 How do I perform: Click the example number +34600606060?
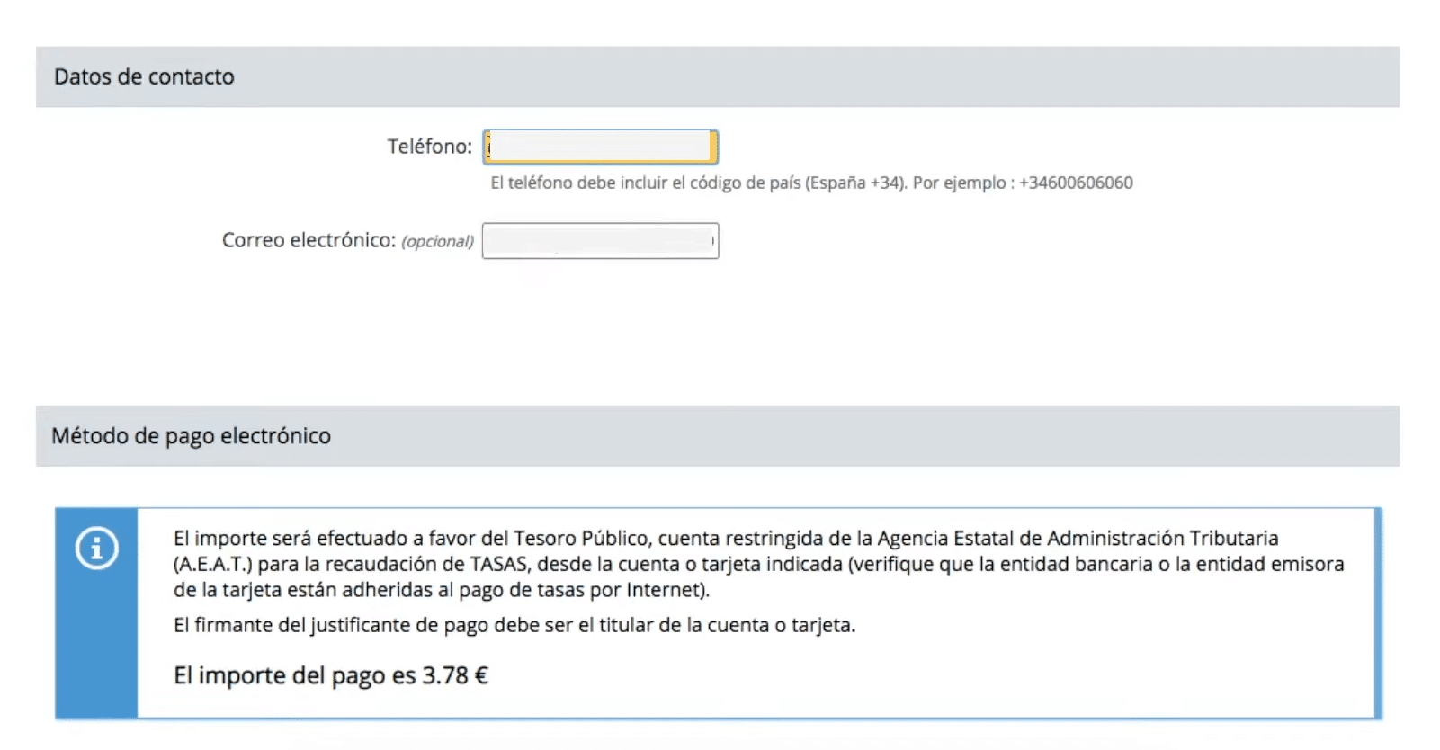(x=1076, y=183)
